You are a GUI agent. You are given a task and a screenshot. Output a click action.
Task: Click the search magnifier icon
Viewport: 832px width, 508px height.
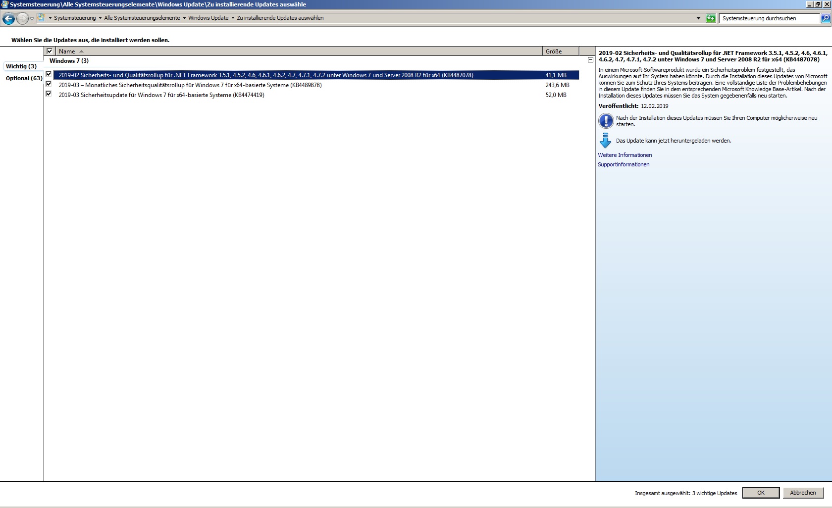[825, 18]
